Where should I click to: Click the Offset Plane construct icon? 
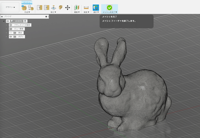77,7
